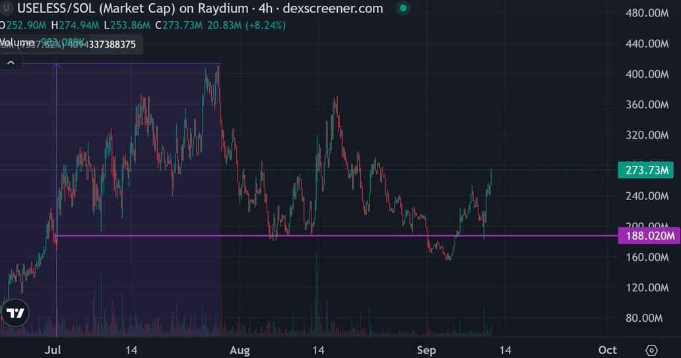Click the 400.00M price axis label
This screenshot has width=681, height=358.
coord(647,74)
